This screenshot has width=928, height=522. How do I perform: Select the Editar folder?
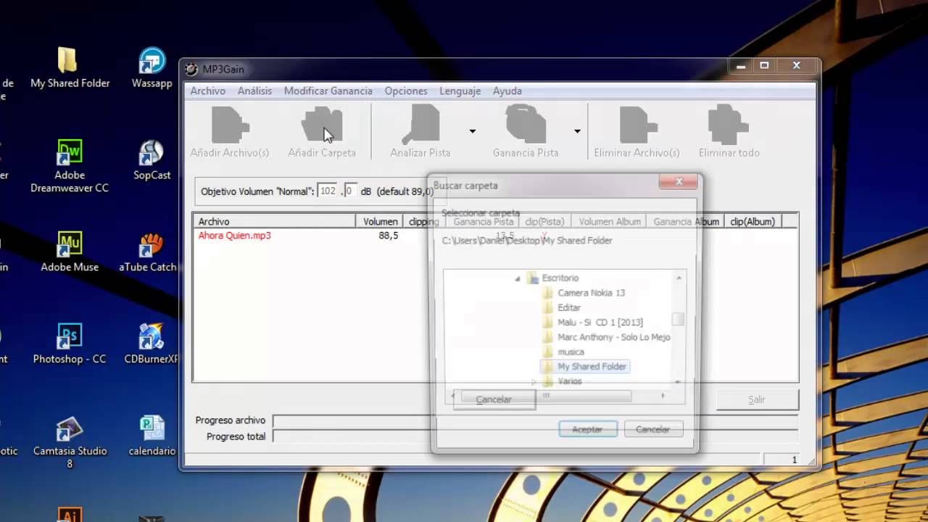pos(569,307)
